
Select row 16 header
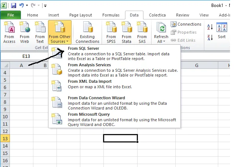click(x=5, y=160)
